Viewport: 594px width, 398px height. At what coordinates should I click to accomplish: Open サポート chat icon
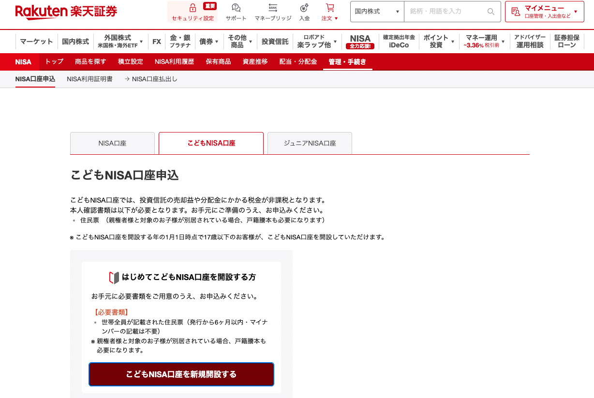point(236,8)
